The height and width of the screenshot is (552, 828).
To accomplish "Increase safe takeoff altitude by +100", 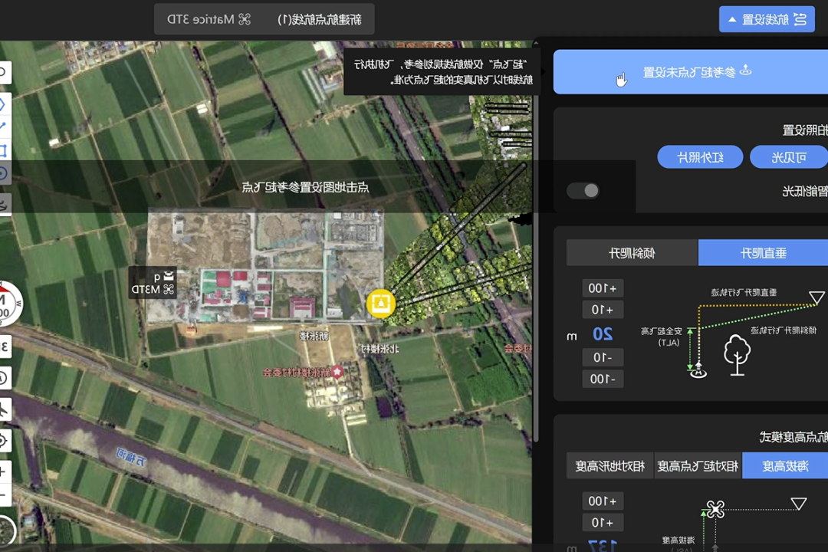I will (603, 288).
